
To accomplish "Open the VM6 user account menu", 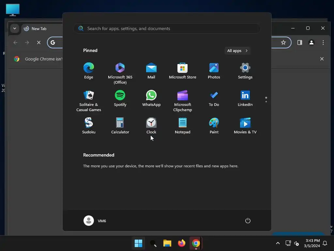I will tap(95, 221).
